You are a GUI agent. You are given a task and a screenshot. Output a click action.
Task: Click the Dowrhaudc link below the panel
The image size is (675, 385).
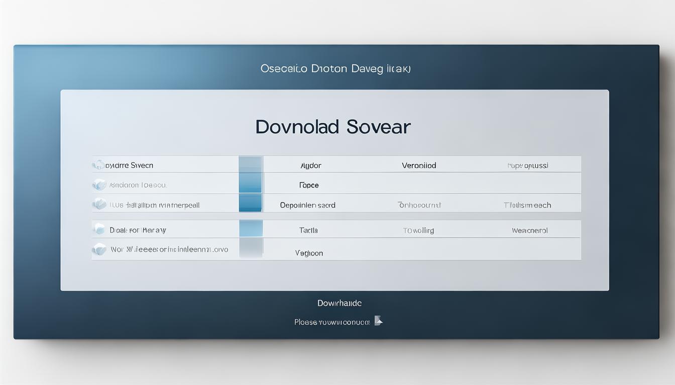pyautogui.click(x=339, y=303)
